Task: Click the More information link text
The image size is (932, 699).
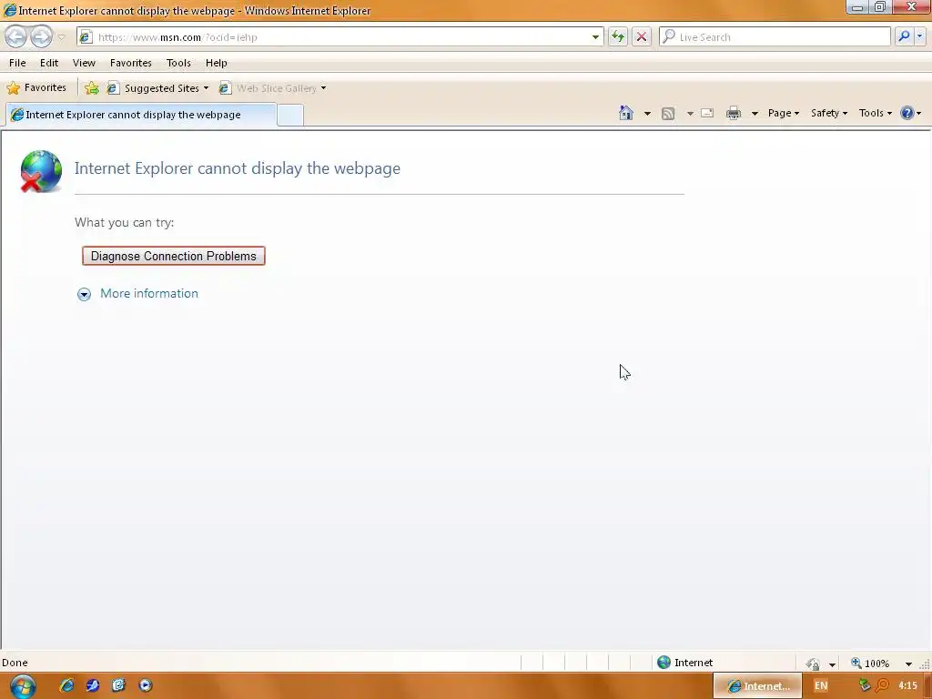Action: tap(149, 294)
